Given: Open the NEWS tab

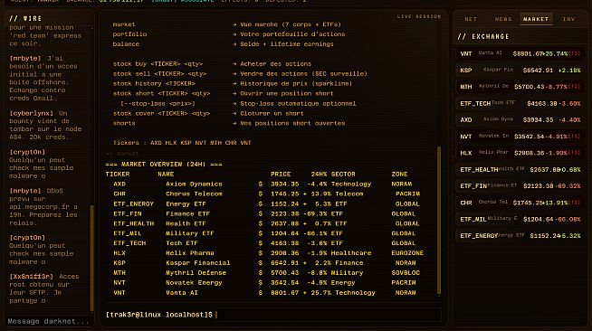Looking at the screenshot, I should pyautogui.click(x=503, y=19).
